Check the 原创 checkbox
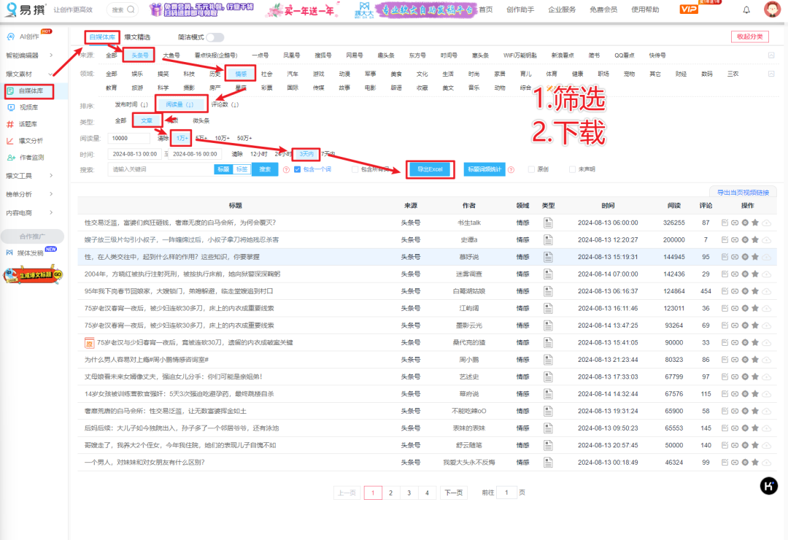Image resolution: width=788 pixels, height=540 pixels. (x=531, y=169)
